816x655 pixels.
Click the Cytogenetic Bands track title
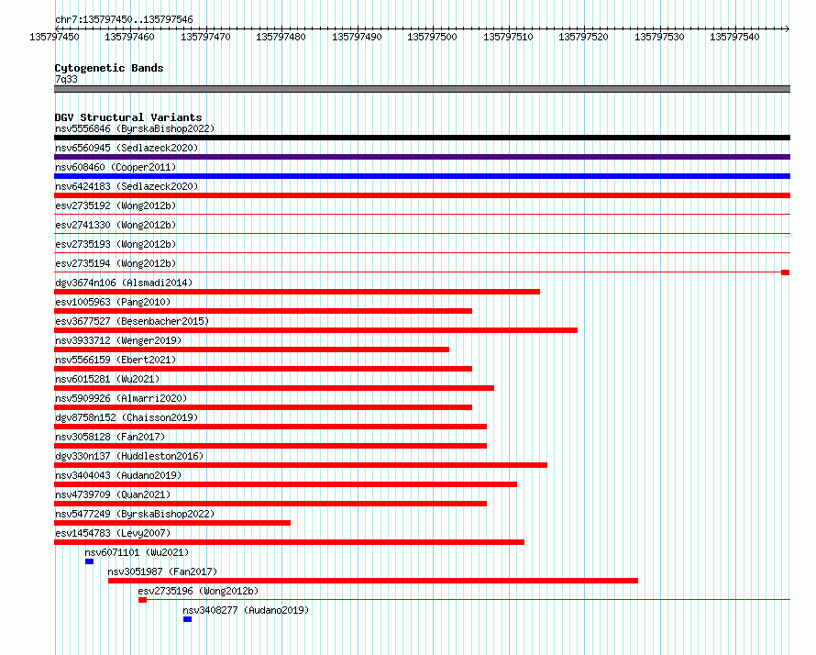pyautogui.click(x=109, y=68)
